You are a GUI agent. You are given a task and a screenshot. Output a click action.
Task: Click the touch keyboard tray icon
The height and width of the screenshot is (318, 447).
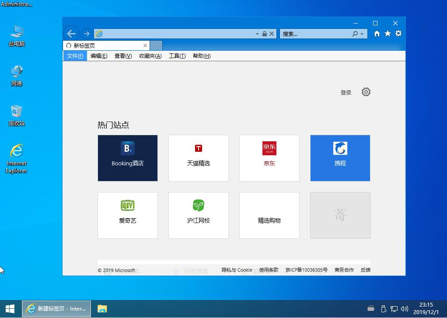[x=371, y=308]
